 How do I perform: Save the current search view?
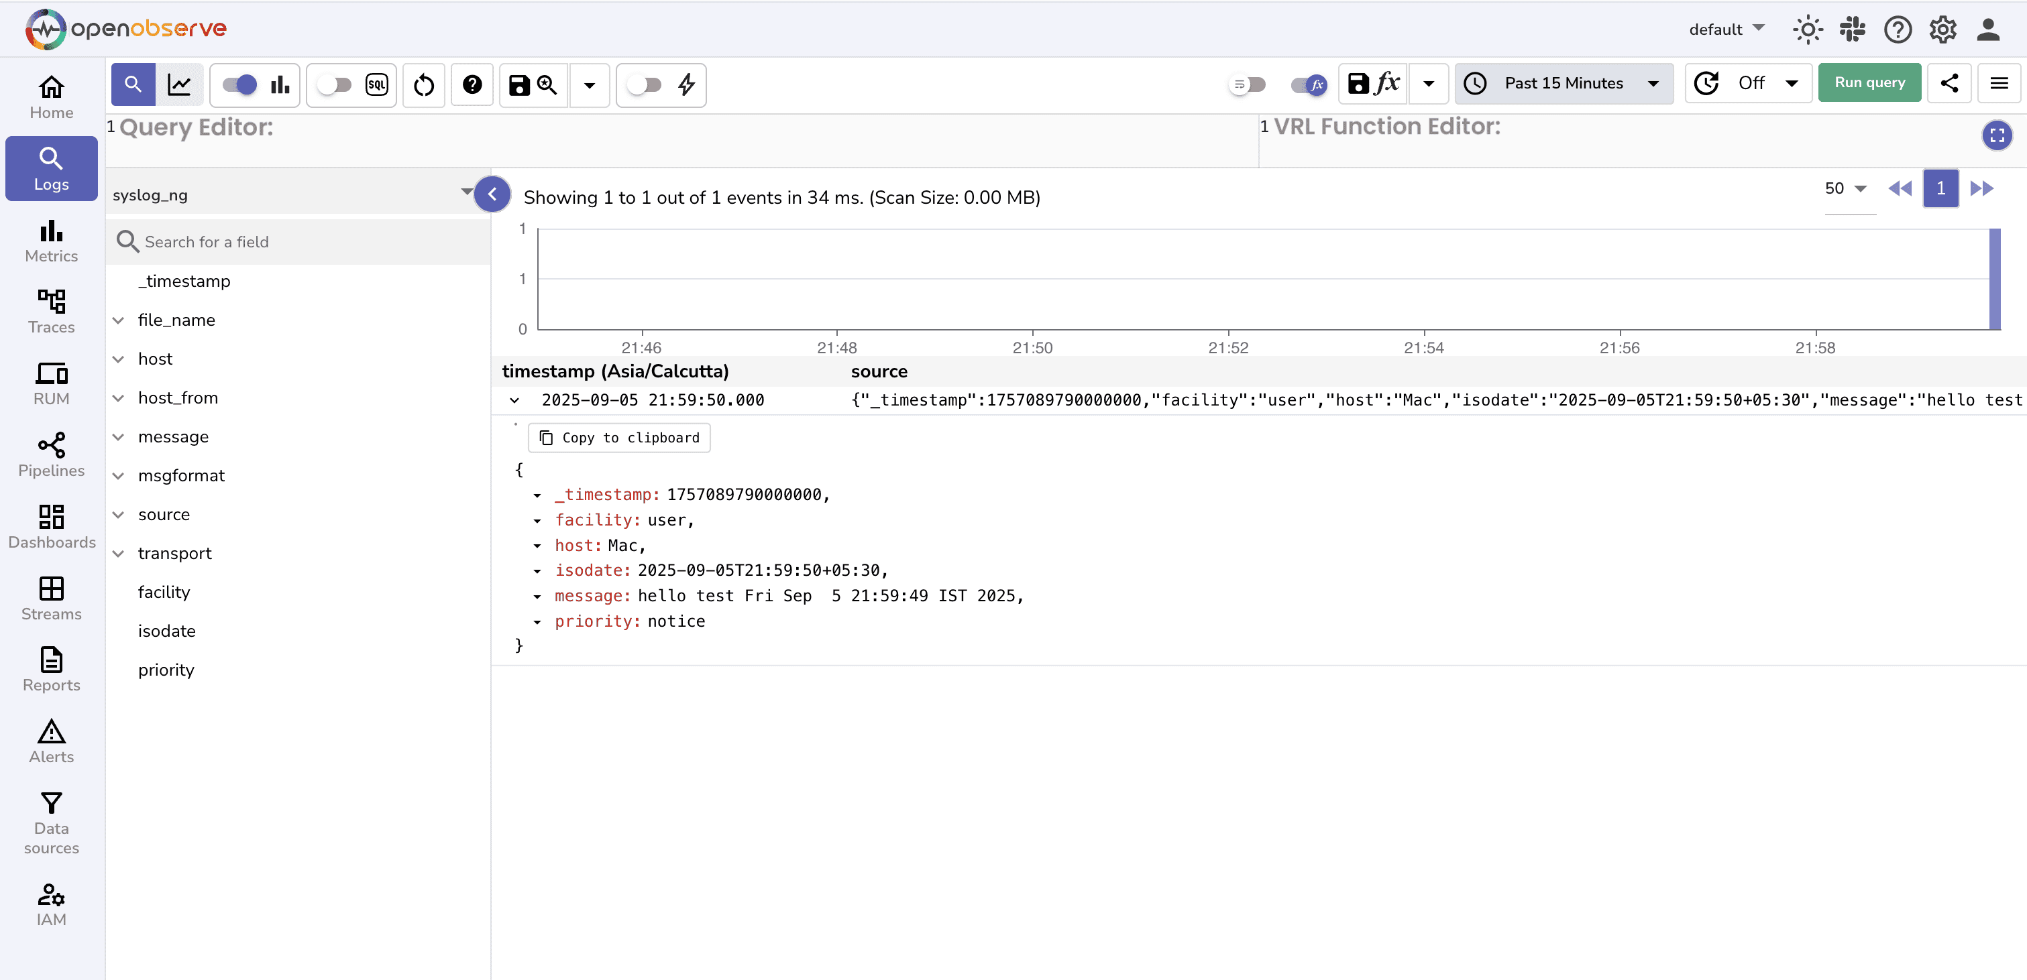pyautogui.click(x=533, y=84)
